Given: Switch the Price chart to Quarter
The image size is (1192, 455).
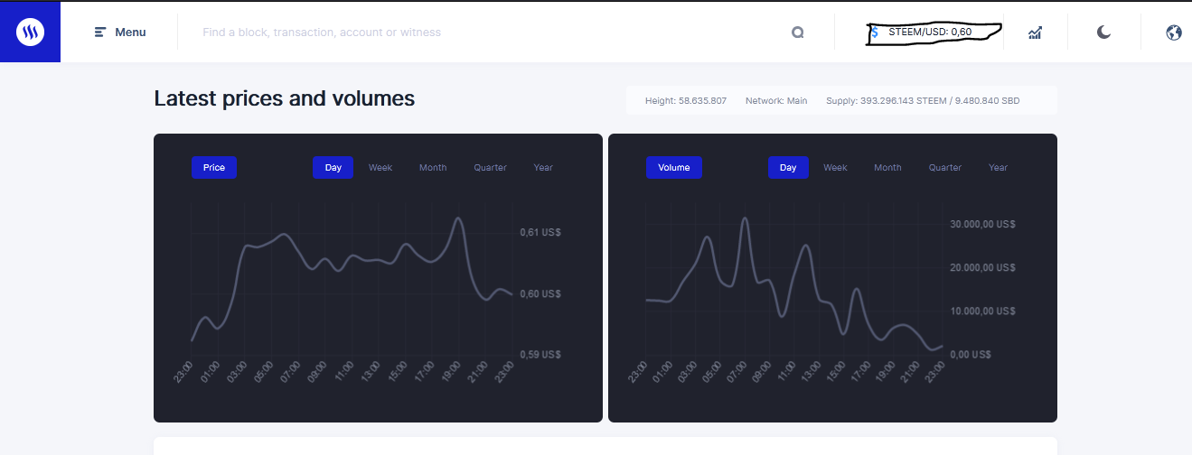Looking at the screenshot, I should click(491, 168).
